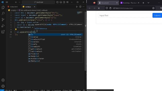
Task: Select the getLineDash suggestion
Action: pos(55,49)
